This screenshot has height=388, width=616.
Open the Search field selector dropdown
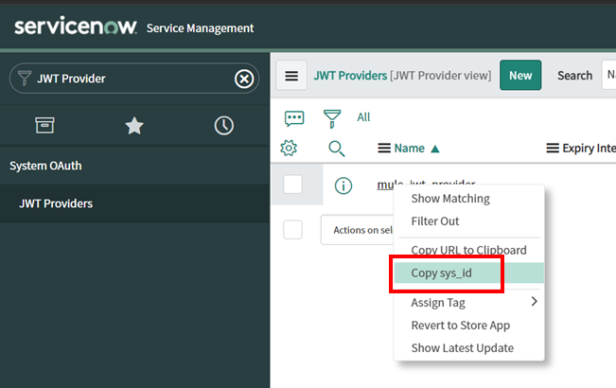tap(608, 76)
